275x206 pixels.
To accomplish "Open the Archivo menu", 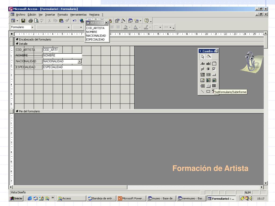I will tap(20, 14).
